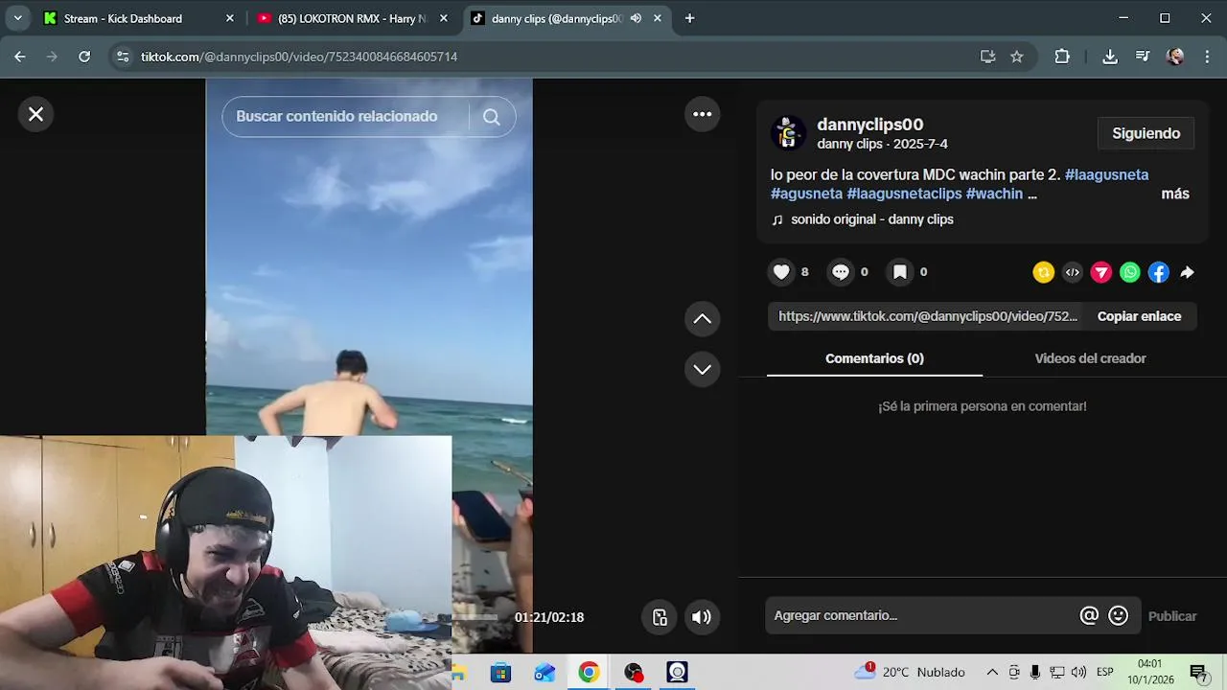Expand the system tray hidden icons chevron
Viewport: 1227px width, 690px height.
pos(992,673)
